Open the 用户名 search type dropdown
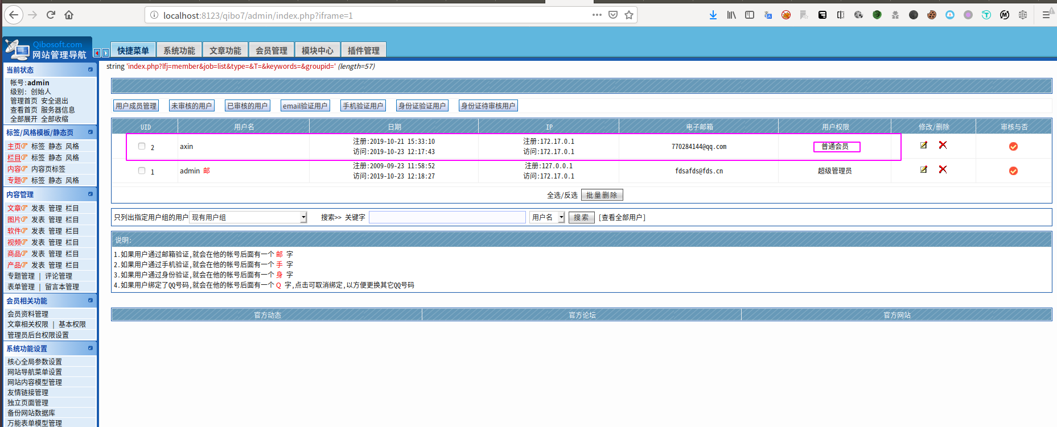This screenshot has width=1057, height=427. 548,217
